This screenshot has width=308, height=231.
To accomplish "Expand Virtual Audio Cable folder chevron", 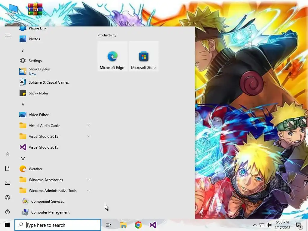I will (88, 125).
